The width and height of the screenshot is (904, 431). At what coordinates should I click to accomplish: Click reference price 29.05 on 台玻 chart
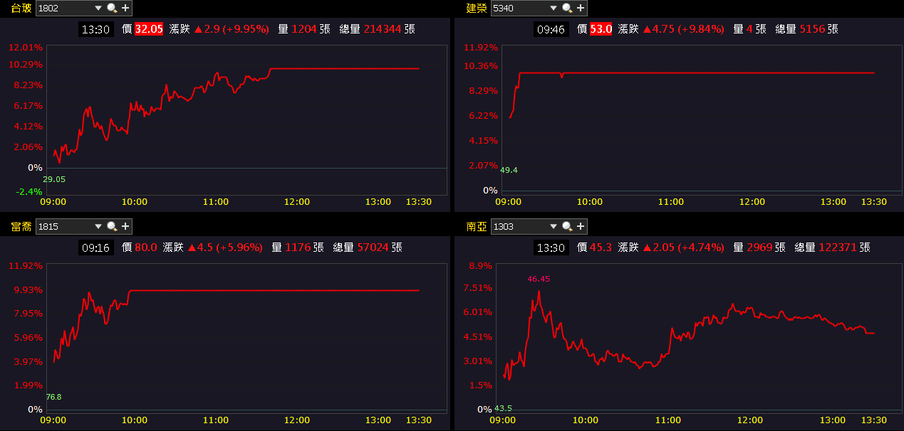coord(54,179)
